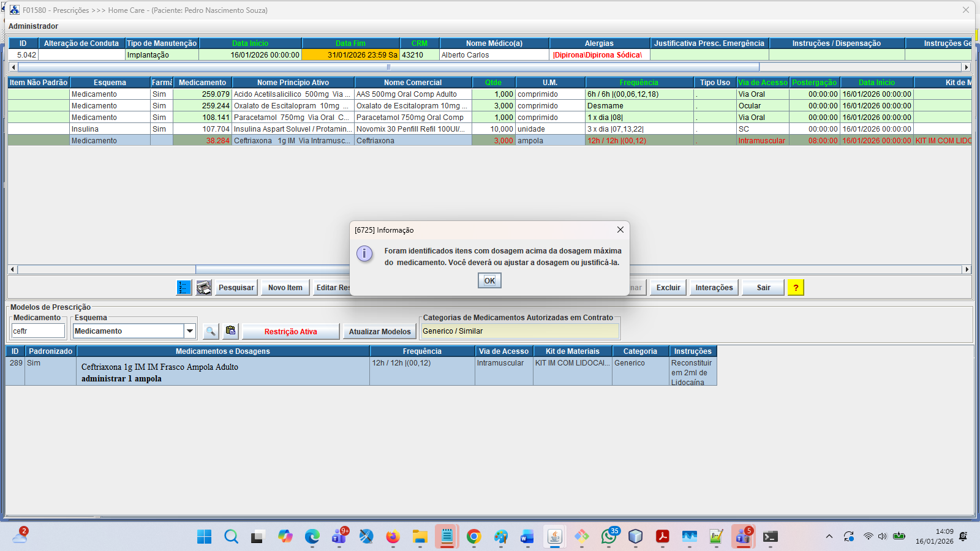Image resolution: width=980 pixels, height=551 pixels.
Task: Click the Frequência column header
Action: coord(638,83)
